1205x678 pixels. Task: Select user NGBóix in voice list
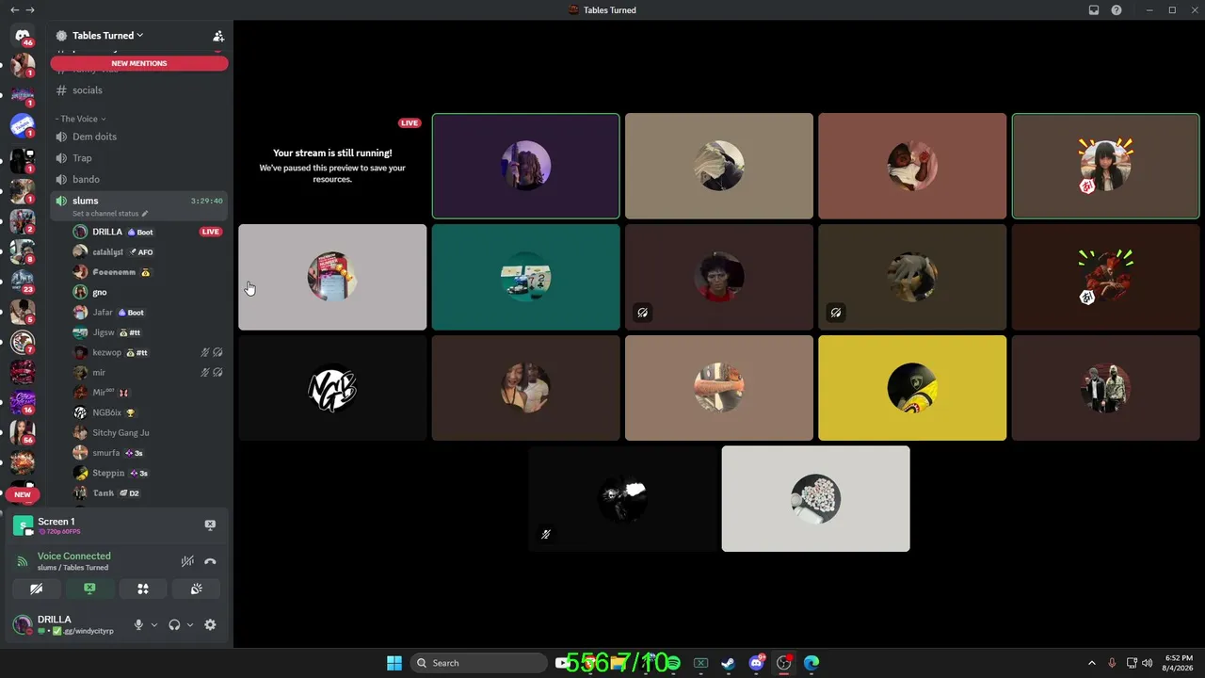tap(147, 412)
